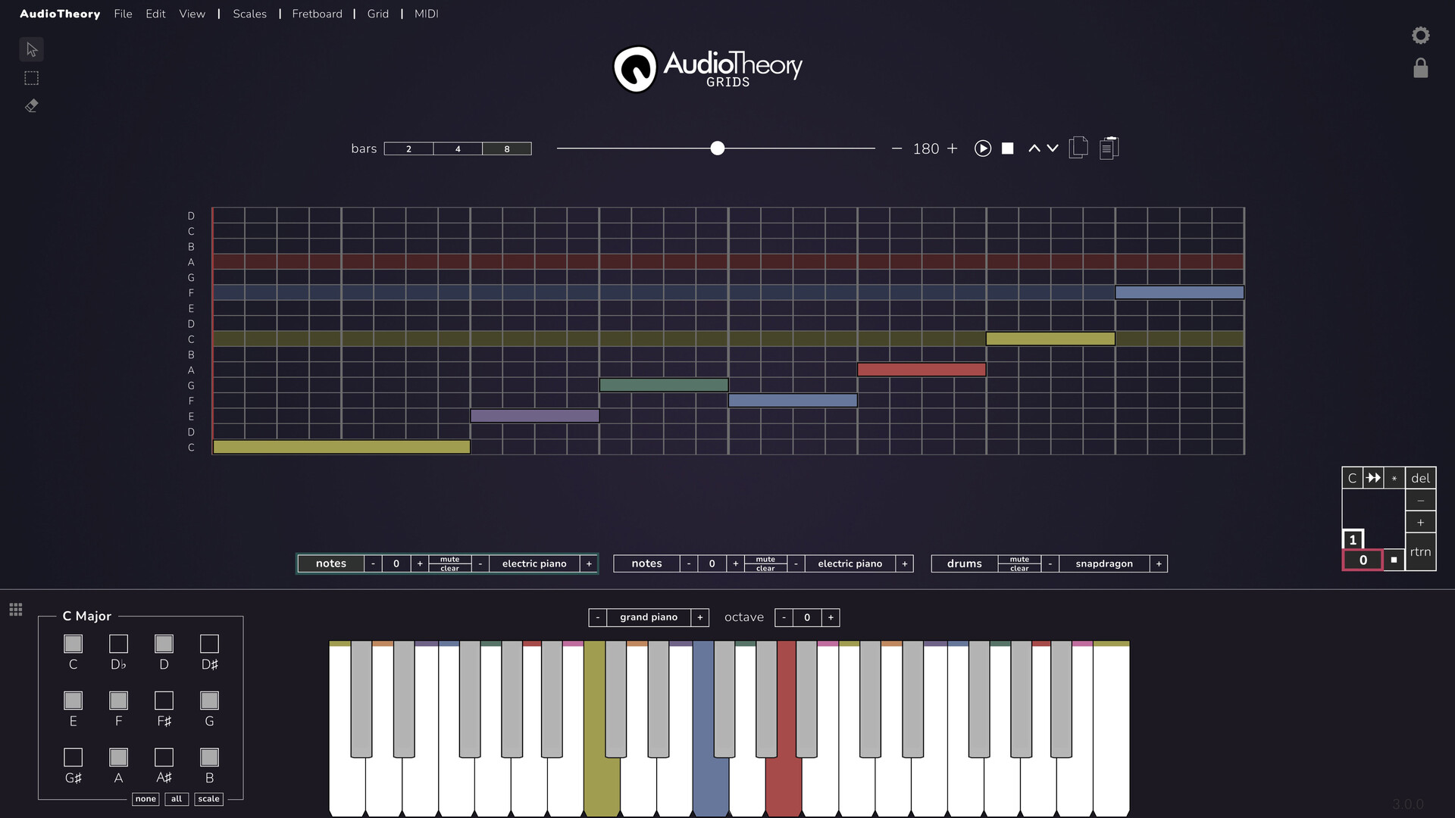Open the nine-dot grid icon near the scale panel
The height and width of the screenshot is (818, 1455).
pyautogui.click(x=16, y=610)
